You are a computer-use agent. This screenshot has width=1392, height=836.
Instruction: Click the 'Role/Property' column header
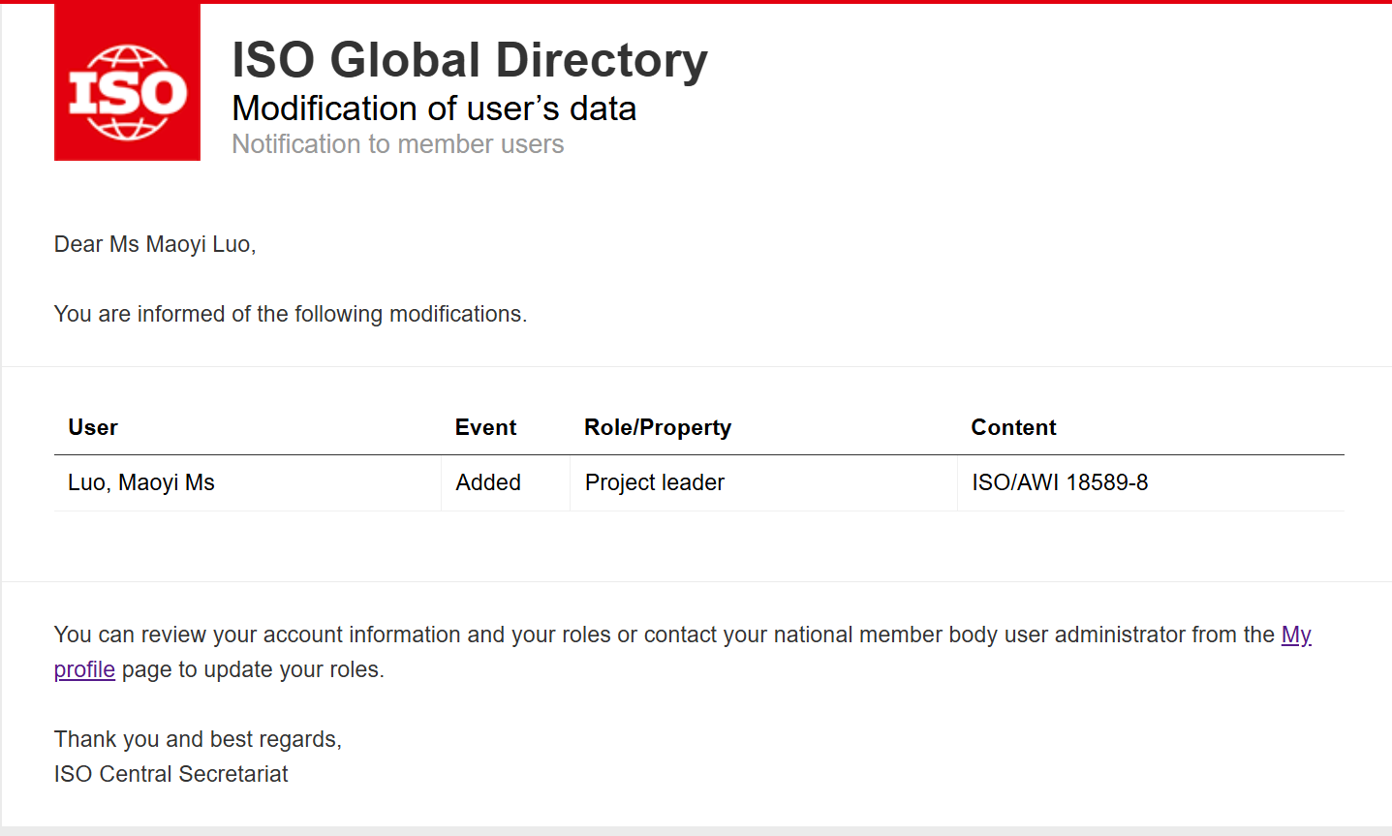pos(658,427)
